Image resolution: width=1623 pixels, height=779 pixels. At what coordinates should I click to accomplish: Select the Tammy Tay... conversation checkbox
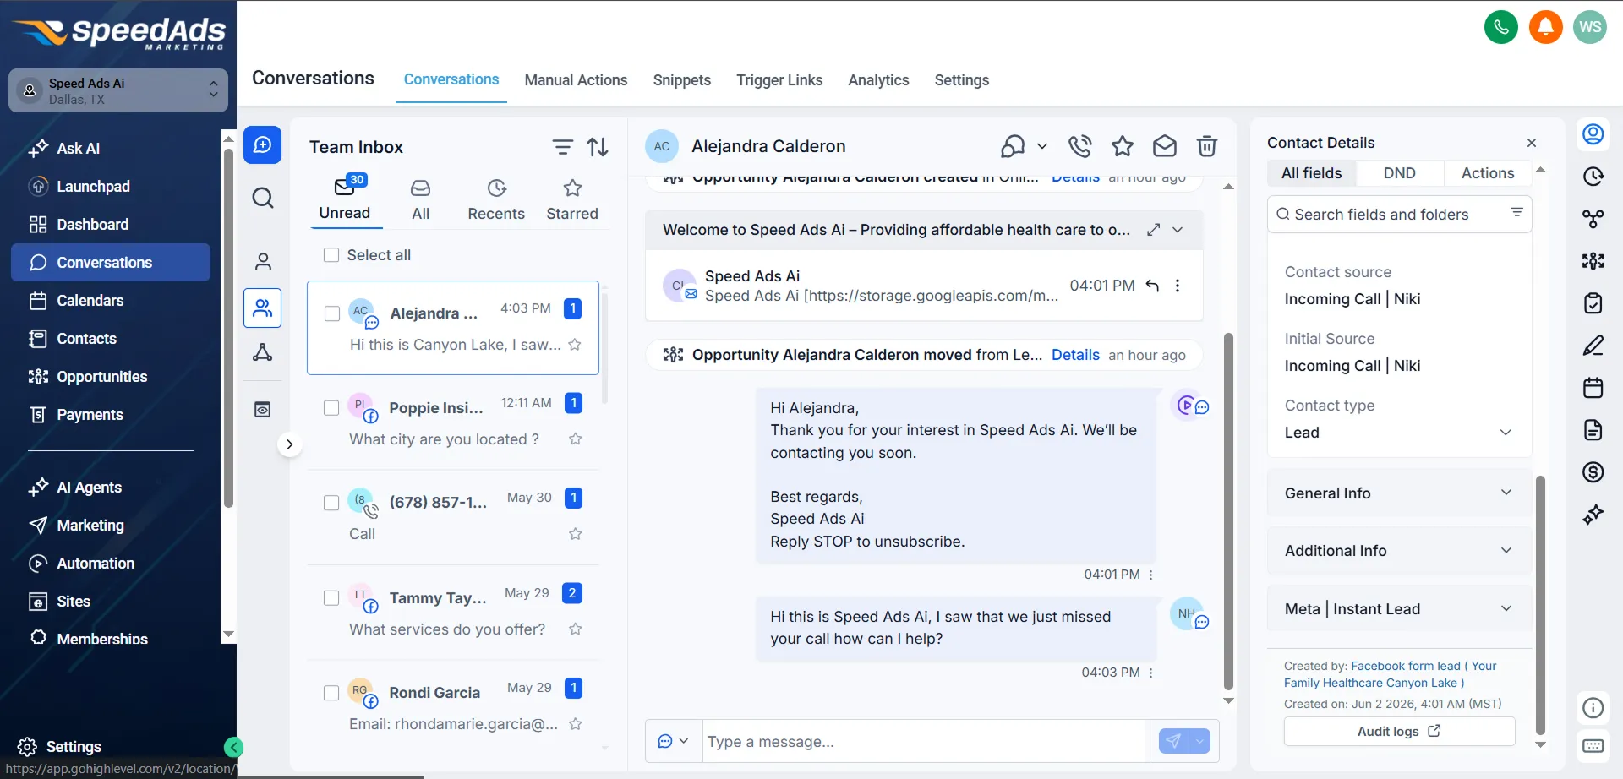331,598
